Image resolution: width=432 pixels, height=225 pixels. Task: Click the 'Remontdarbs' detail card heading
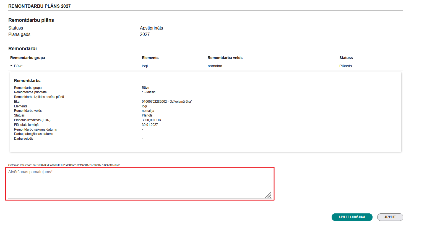click(27, 81)
